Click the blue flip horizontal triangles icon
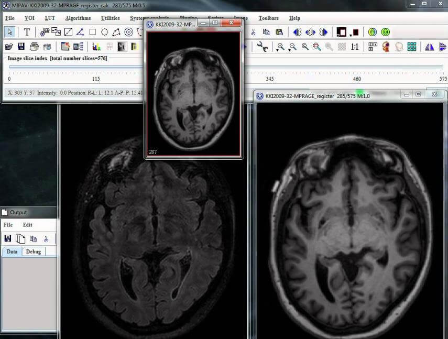 point(430,47)
